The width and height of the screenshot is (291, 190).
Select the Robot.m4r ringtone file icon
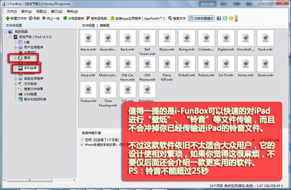pyautogui.click(x=206, y=64)
